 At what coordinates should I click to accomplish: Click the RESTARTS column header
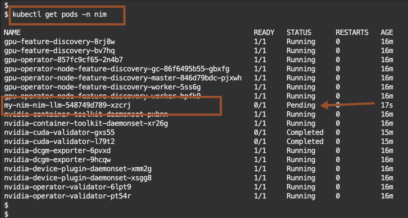point(352,33)
